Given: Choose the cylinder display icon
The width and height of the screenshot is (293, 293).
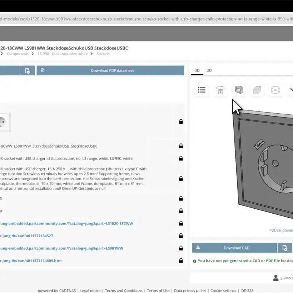Looking at the screenshot, I should pyautogui.click(x=275, y=90).
